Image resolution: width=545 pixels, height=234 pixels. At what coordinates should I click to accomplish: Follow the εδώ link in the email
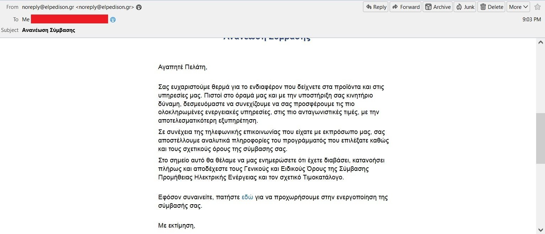247,197
